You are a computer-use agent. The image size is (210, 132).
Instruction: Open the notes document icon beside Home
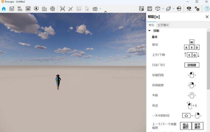point(12,9)
